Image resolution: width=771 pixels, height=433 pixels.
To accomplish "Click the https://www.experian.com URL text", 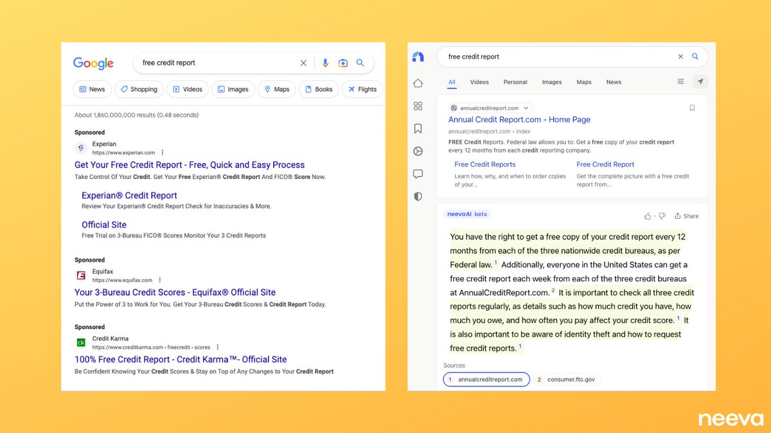I will [123, 153].
